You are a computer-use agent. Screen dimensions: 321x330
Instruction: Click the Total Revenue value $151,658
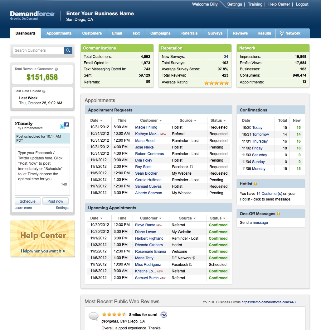coord(42,77)
